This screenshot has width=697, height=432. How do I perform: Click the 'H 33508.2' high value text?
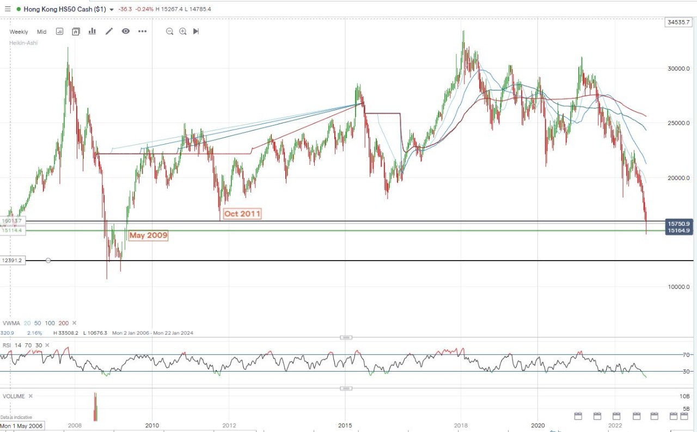click(x=66, y=333)
